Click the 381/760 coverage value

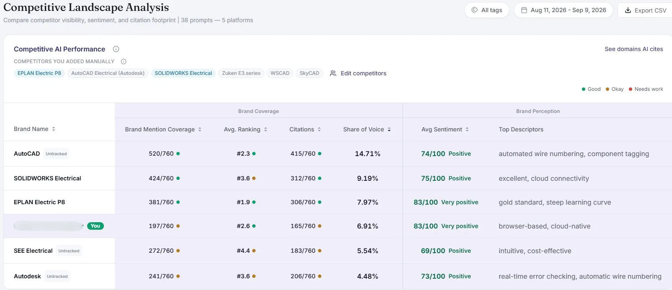[x=161, y=202]
